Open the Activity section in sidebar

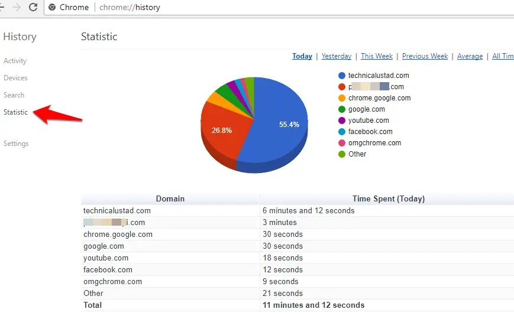coord(15,61)
